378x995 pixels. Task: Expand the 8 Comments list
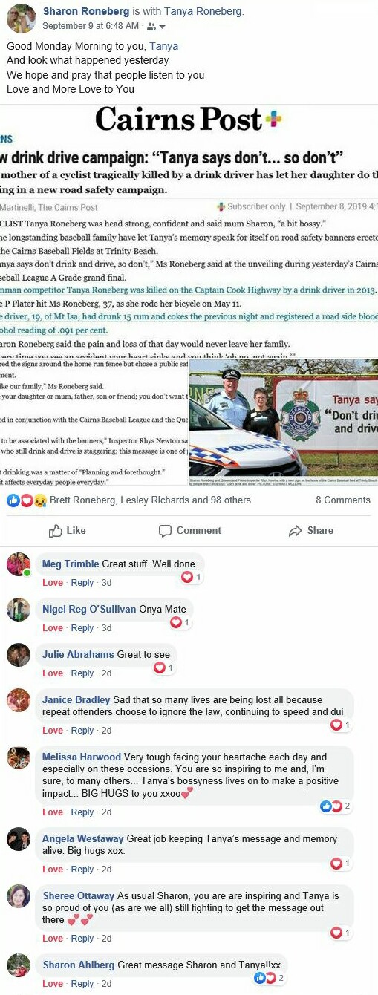(342, 500)
